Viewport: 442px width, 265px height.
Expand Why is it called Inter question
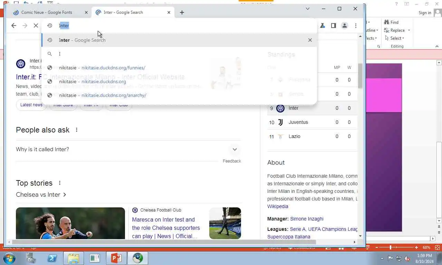(128, 149)
